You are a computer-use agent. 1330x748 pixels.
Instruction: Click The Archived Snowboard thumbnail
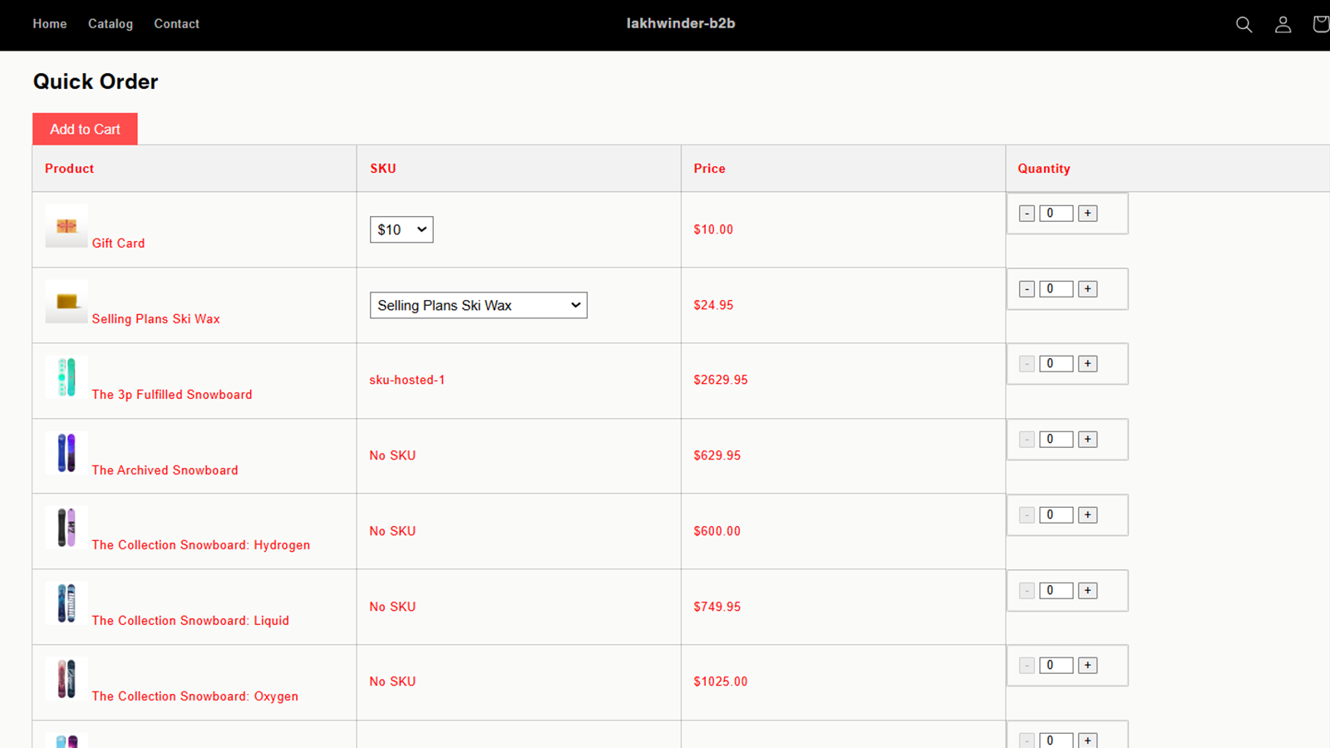[x=66, y=453]
